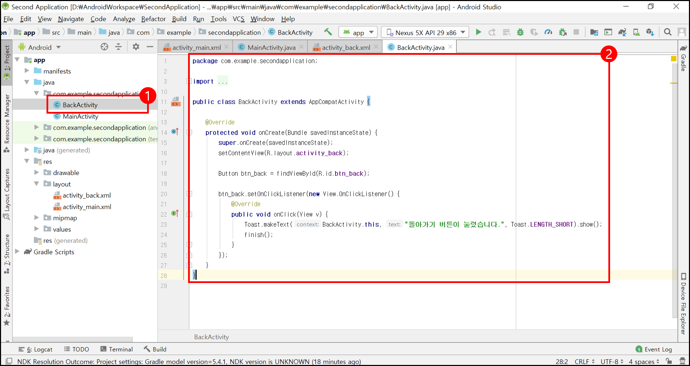Click the related XML file gutter icon on line 11

[x=175, y=102]
